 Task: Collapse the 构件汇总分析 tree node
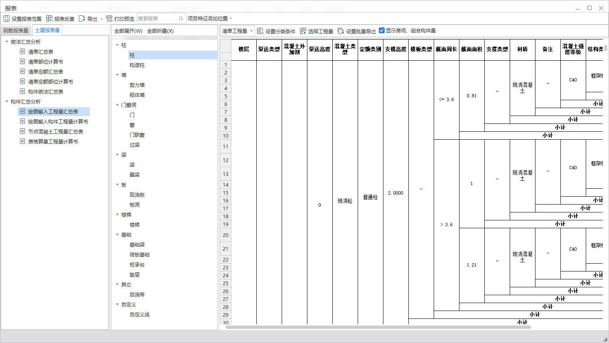coord(7,101)
